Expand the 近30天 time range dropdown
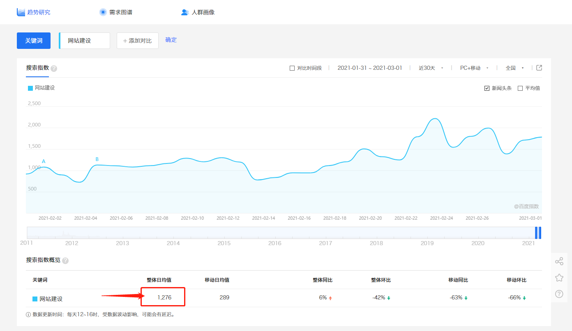The height and width of the screenshot is (331, 572). click(x=431, y=68)
